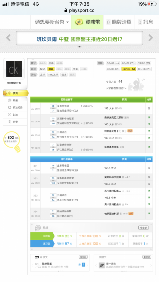Image resolution: width=159 pixels, height=282 pixels.
Task: Click result icon for 153 大分 row
Action: coord(149,109)
